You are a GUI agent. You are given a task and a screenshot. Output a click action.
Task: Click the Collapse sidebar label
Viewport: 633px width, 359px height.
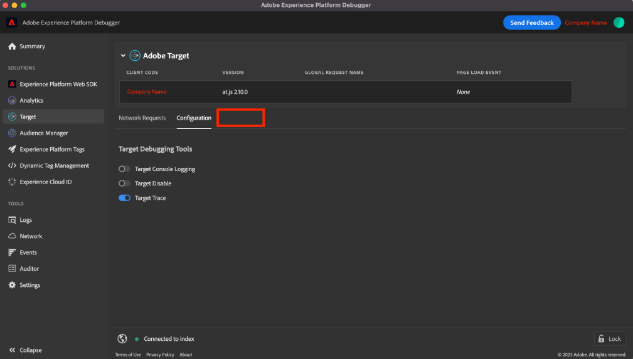pyautogui.click(x=31, y=350)
